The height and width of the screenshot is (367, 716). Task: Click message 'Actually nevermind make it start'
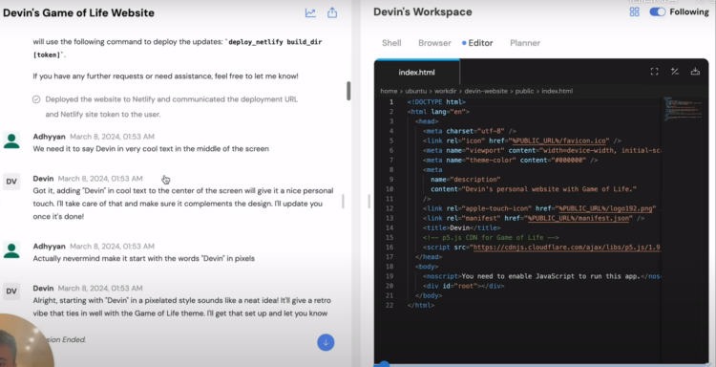pos(144,258)
